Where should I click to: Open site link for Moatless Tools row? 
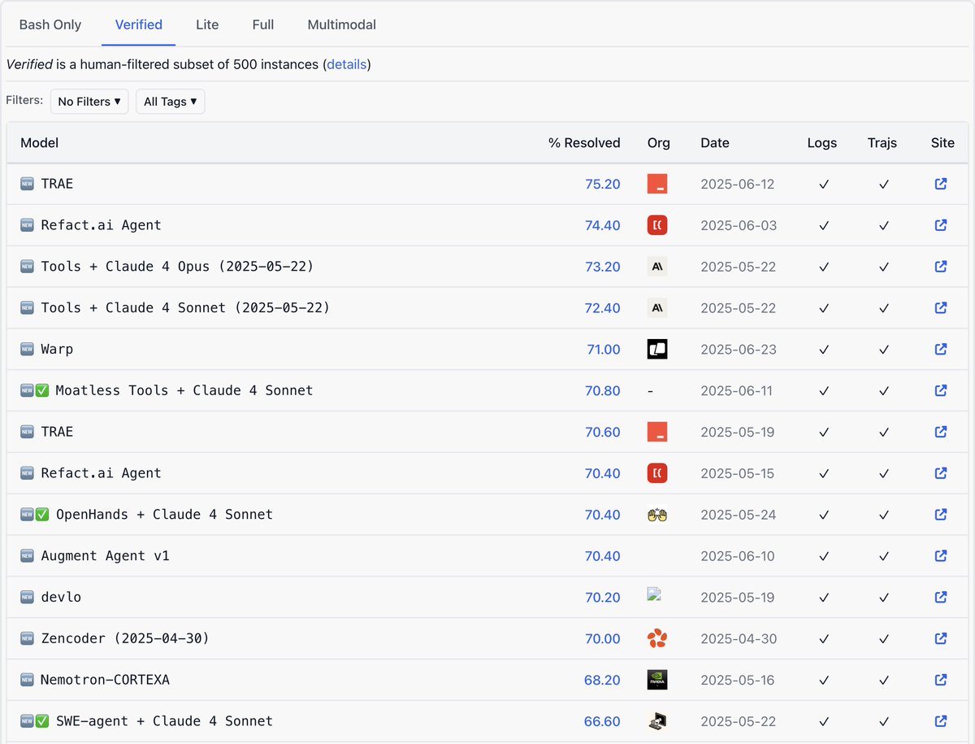(x=941, y=390)
